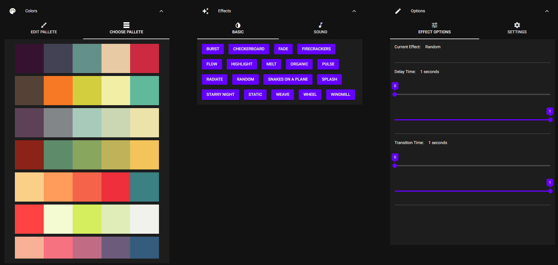Screen dimensions: 558x265
Task: Select the FIRECRACKERS effect
Action: tap(316, 49)
